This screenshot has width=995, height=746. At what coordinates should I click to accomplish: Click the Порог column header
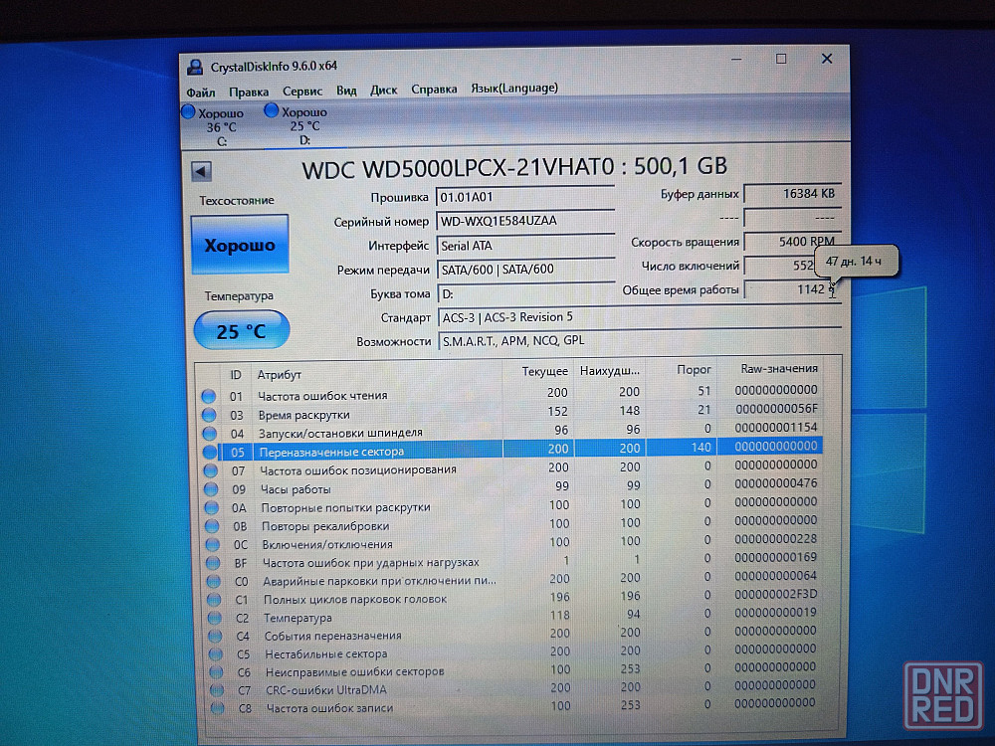[x=693, y=369]
